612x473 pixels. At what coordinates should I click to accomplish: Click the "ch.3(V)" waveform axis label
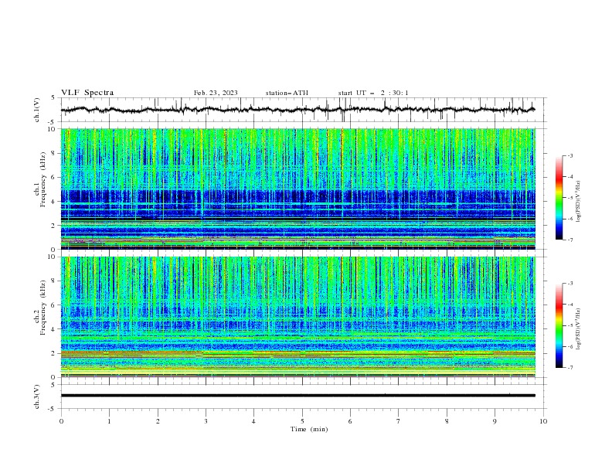37,396
